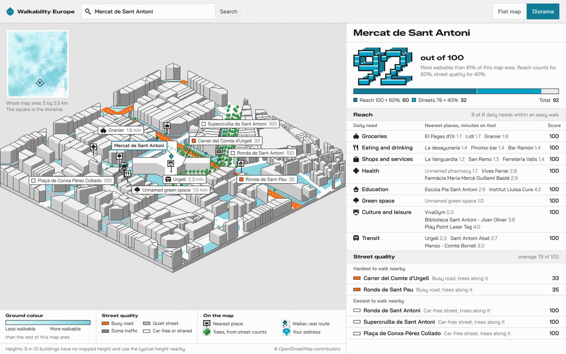566x354 pixels.
Task: Click the Supercruïlla de Sant Antoni map label
Action: point(239,124)
